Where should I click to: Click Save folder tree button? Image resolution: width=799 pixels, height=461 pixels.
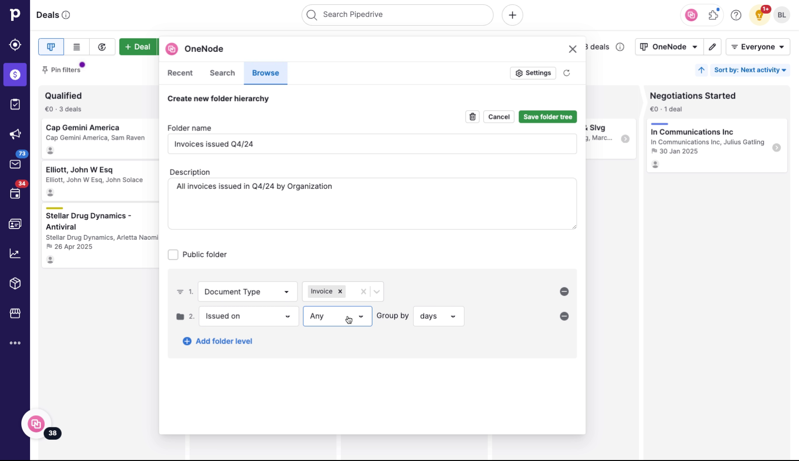coord(548,117)
